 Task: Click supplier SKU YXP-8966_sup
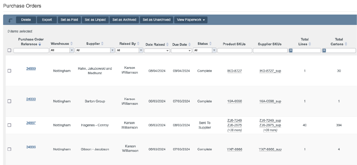pyautogui.click(x=270, y=150)
